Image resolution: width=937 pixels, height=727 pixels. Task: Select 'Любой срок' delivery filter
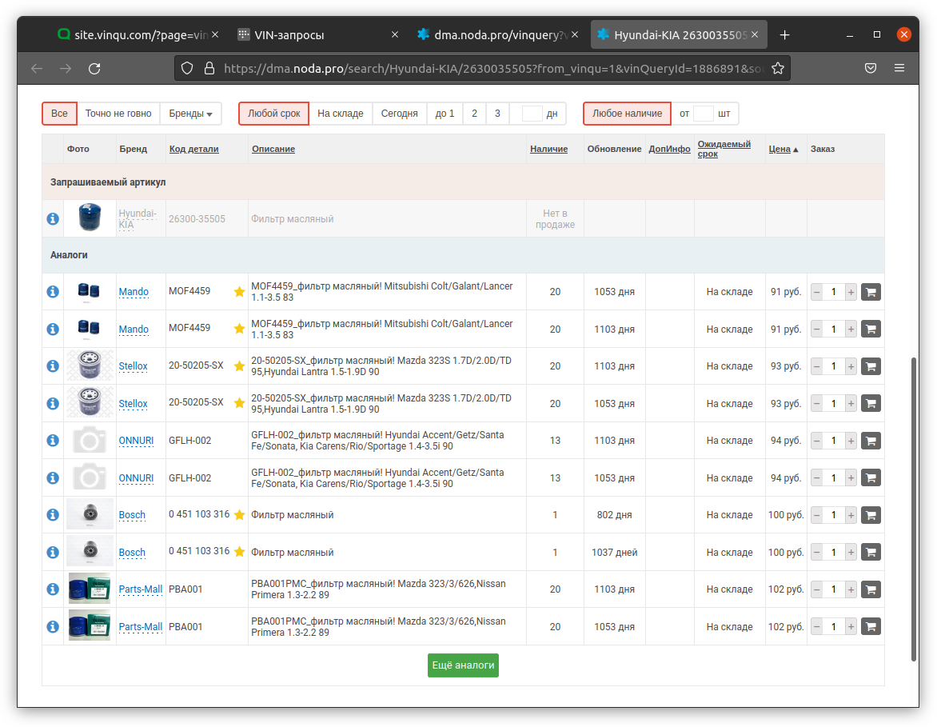tap(273, 114)
